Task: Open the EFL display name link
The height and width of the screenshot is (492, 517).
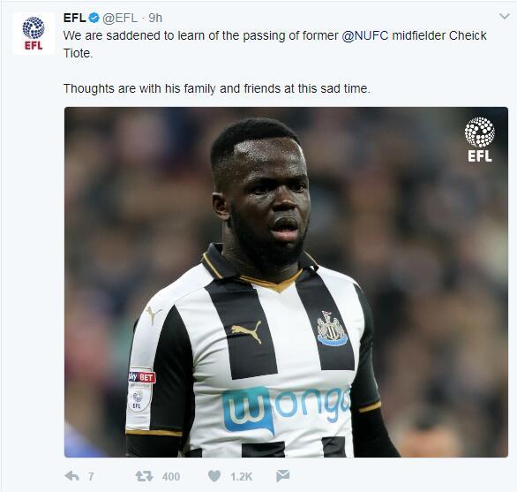Action: click(x=75, y=18)
